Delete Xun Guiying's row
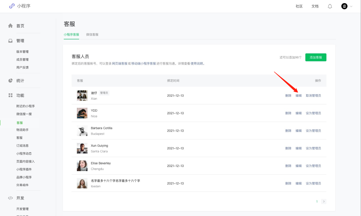 (288, 148)
